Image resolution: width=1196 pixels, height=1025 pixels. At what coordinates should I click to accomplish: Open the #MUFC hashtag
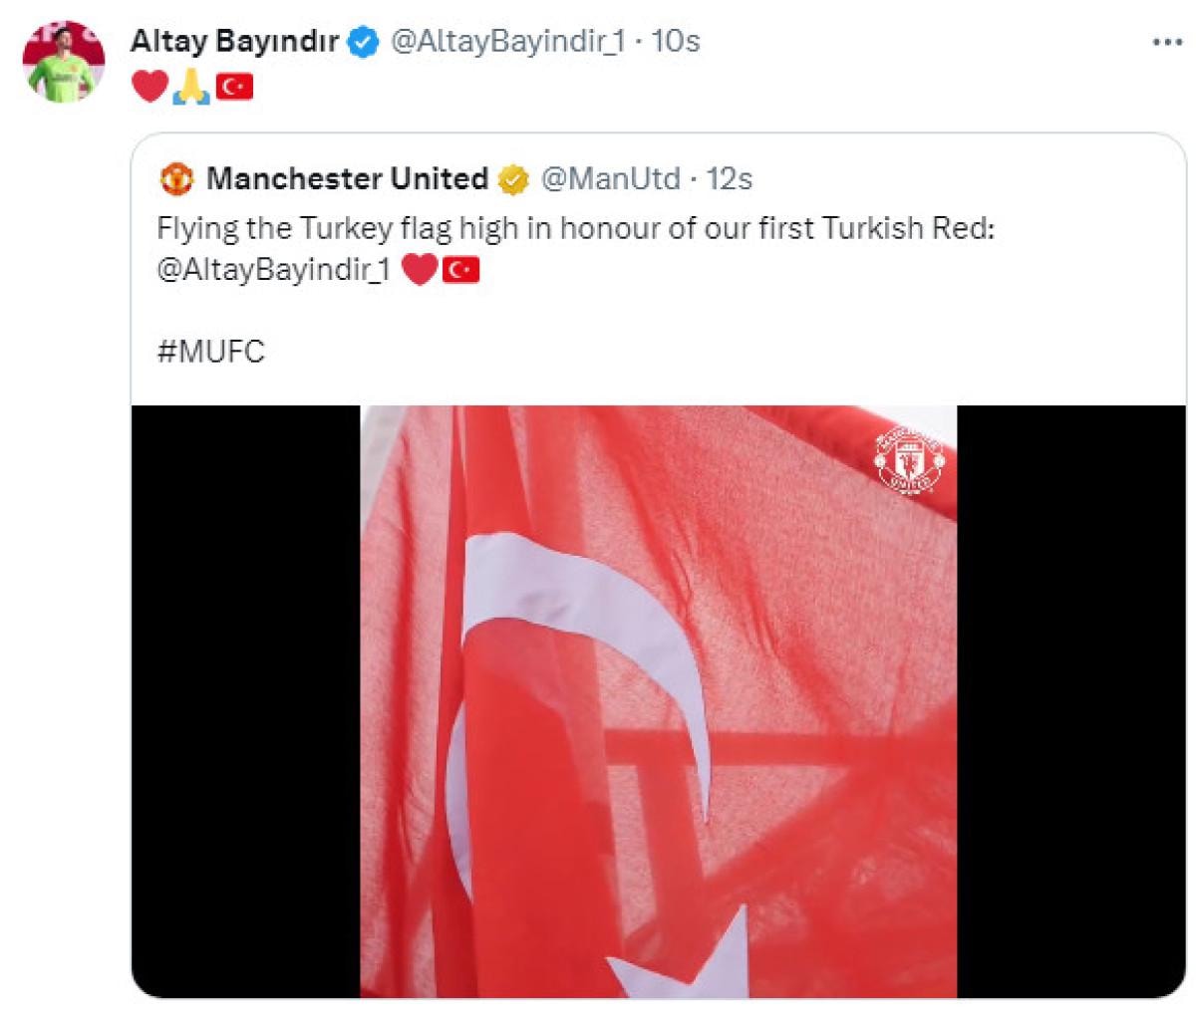[211, 352]
